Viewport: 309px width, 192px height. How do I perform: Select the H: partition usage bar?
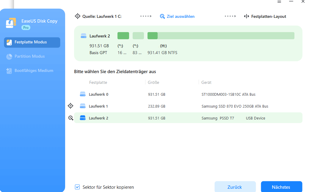click(221, 36)
